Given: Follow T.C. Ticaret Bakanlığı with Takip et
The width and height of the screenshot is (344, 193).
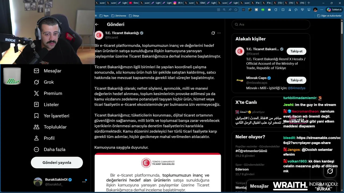Looking at the screenshot, I should point(296,51).
